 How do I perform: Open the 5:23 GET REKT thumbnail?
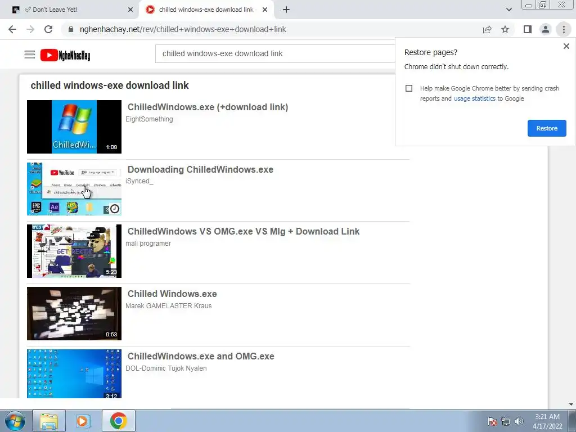point(74,251)
